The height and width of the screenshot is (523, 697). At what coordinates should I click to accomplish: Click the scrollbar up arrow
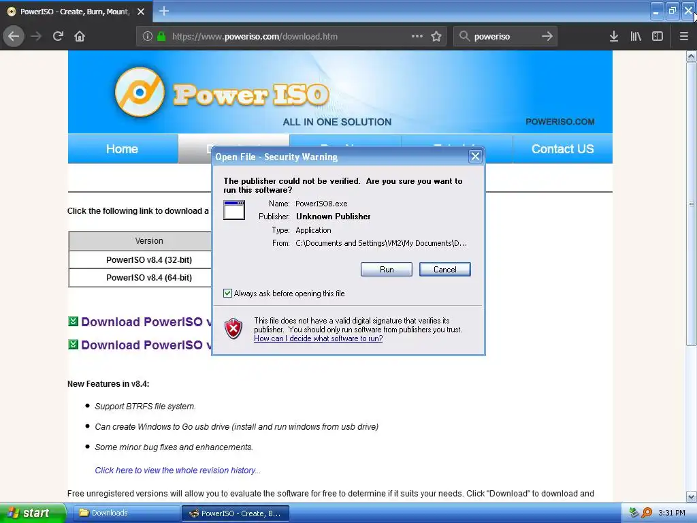[691, 56]
